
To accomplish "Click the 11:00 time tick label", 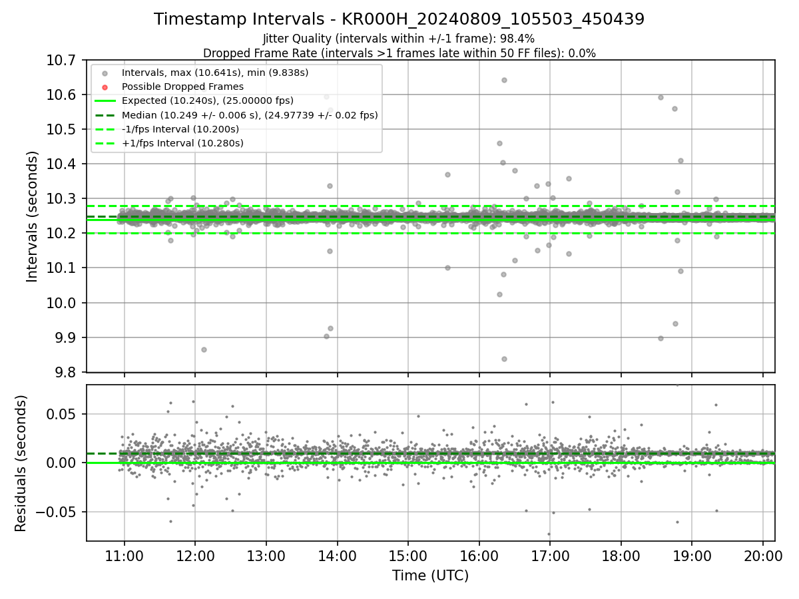I will [x=125, y=555].
